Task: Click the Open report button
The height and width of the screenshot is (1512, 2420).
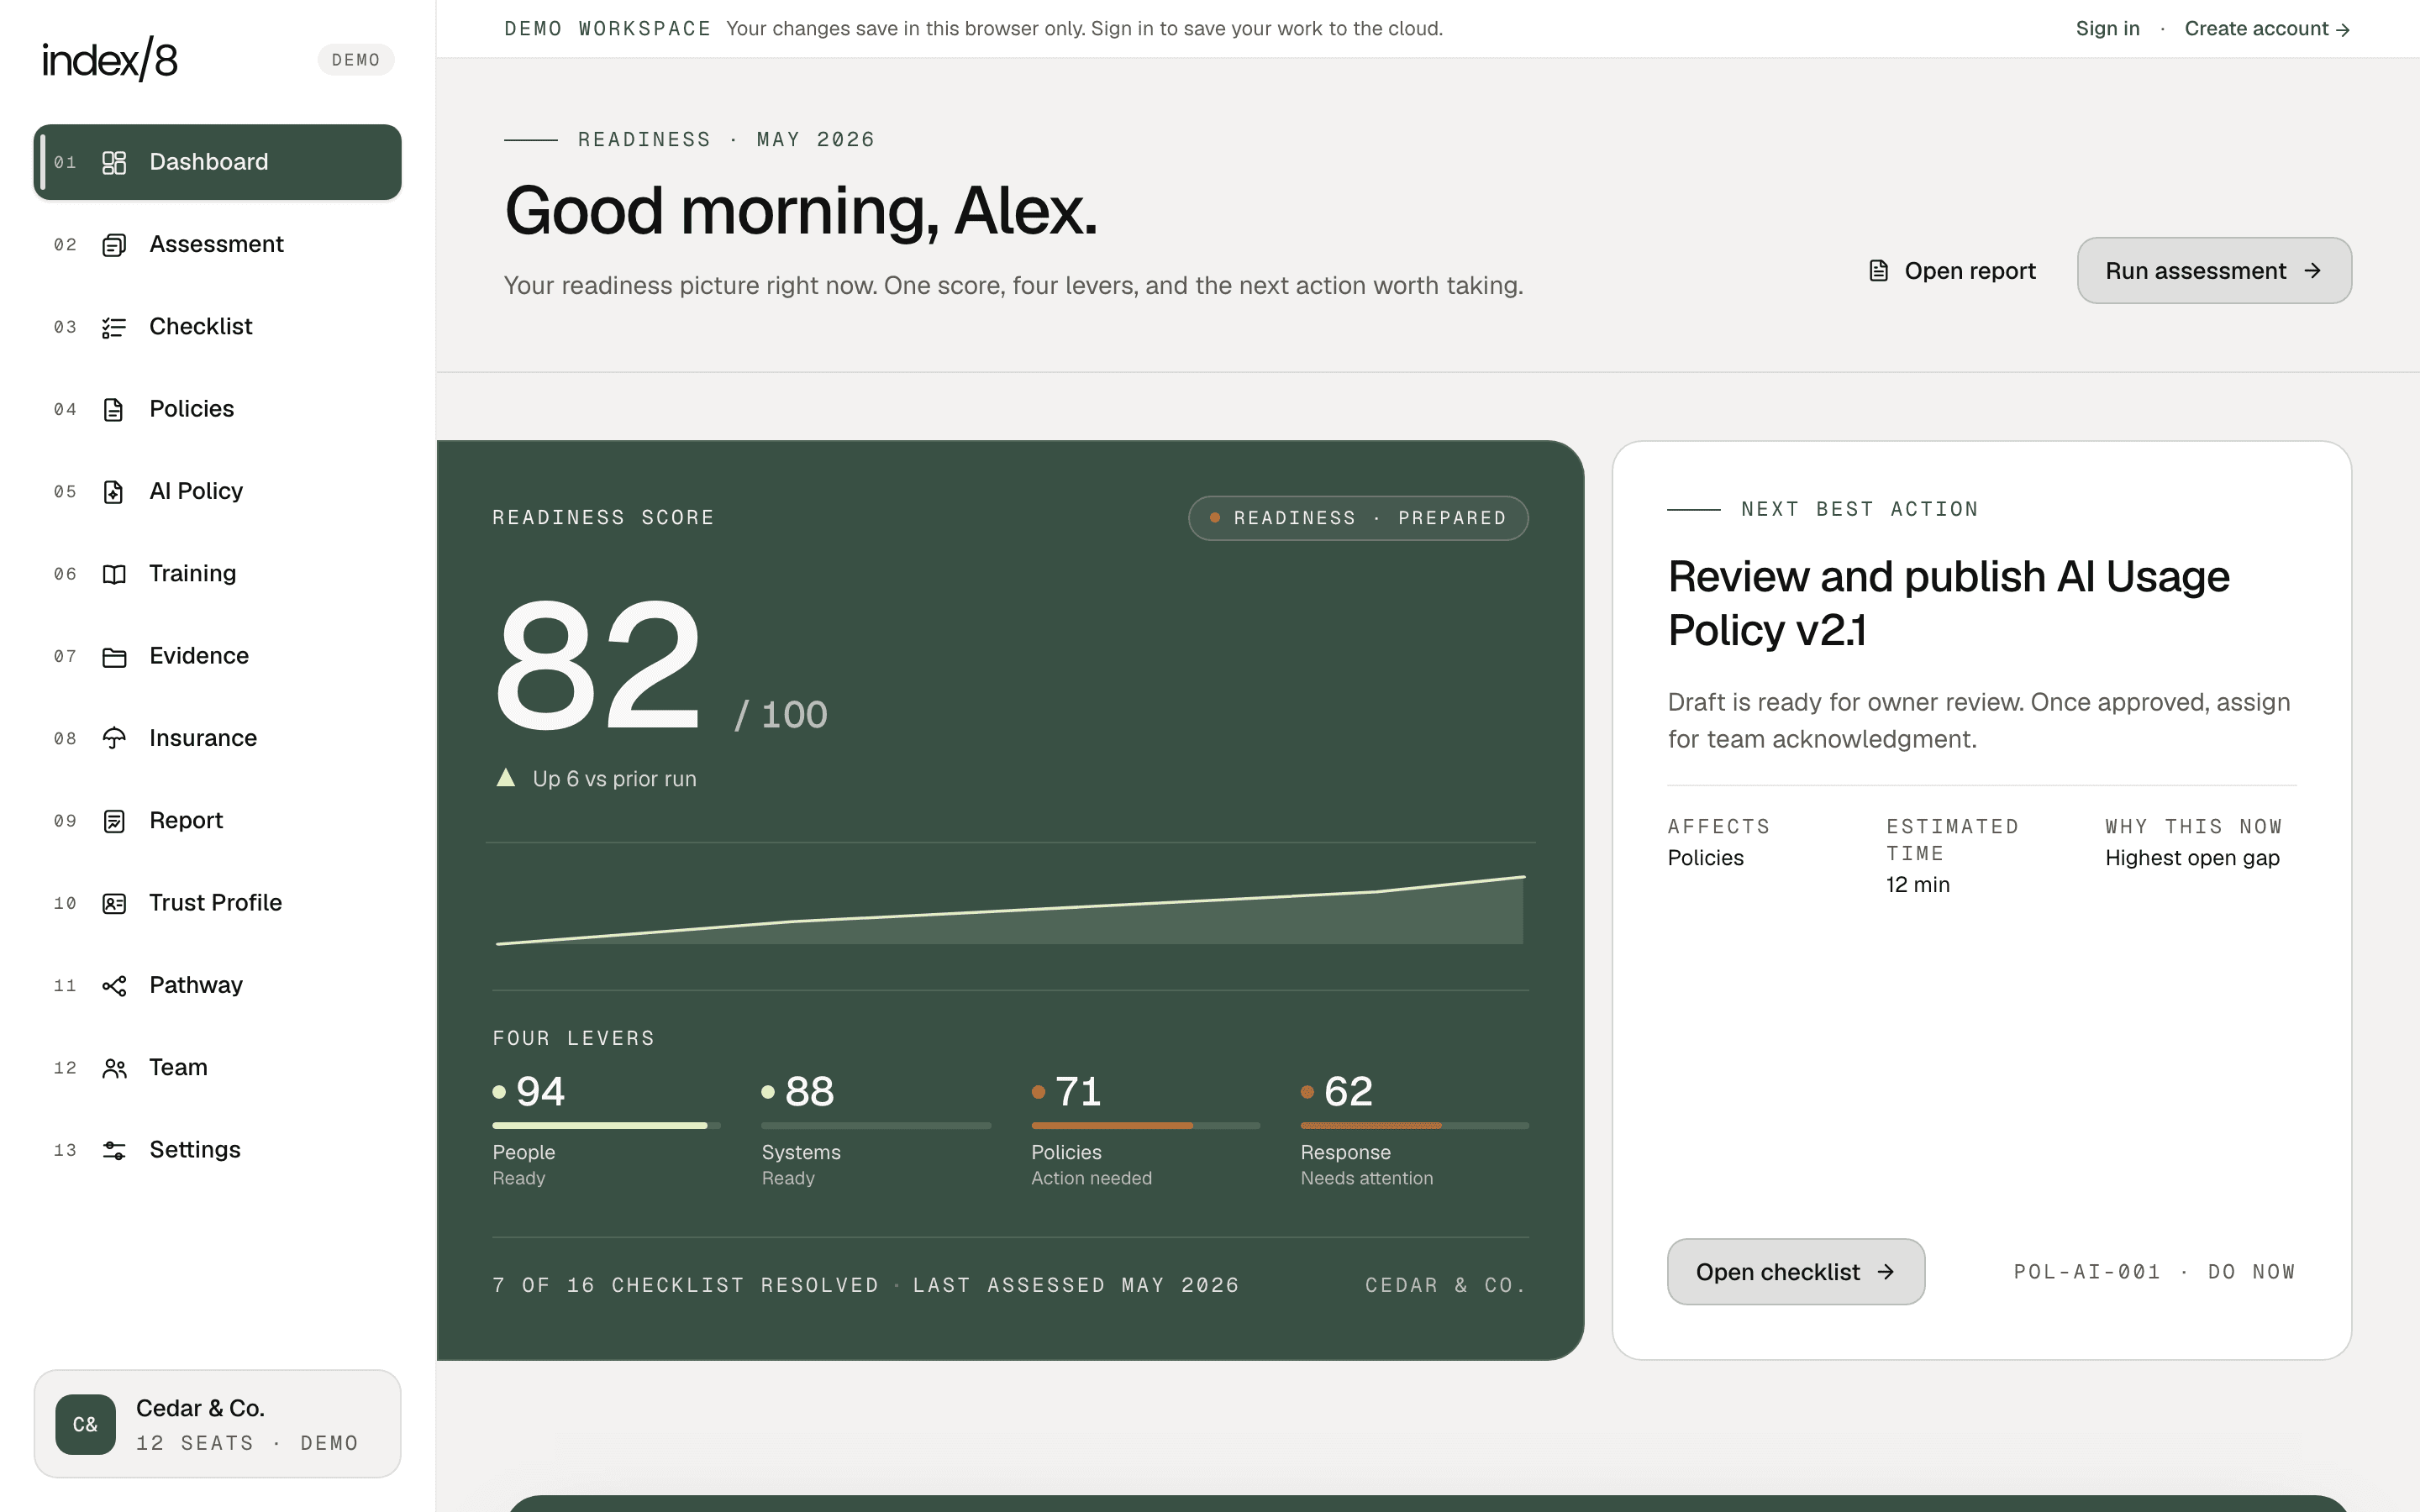Action: pos(1951,271)
